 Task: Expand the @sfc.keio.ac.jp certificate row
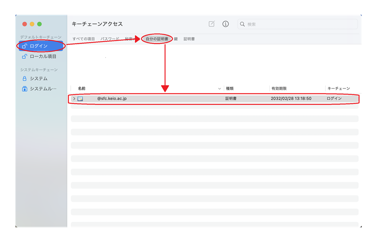point(74,99)
